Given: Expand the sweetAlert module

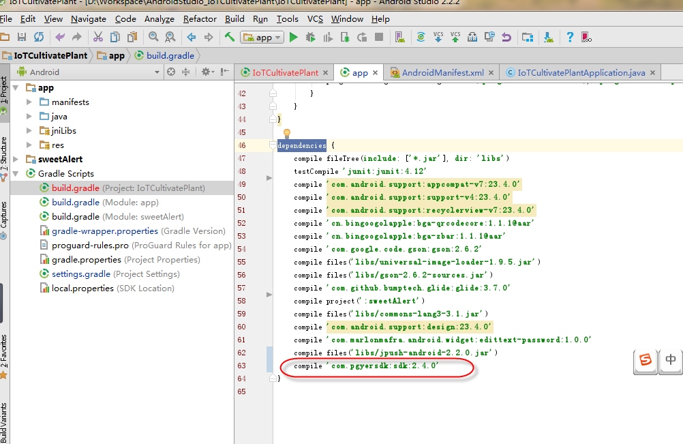Looking at the screenshot, I should pos(16,159).
